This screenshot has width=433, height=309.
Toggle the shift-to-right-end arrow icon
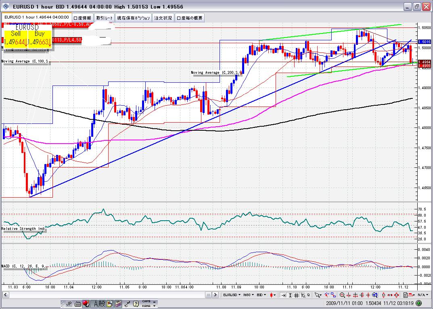[283, 295]
